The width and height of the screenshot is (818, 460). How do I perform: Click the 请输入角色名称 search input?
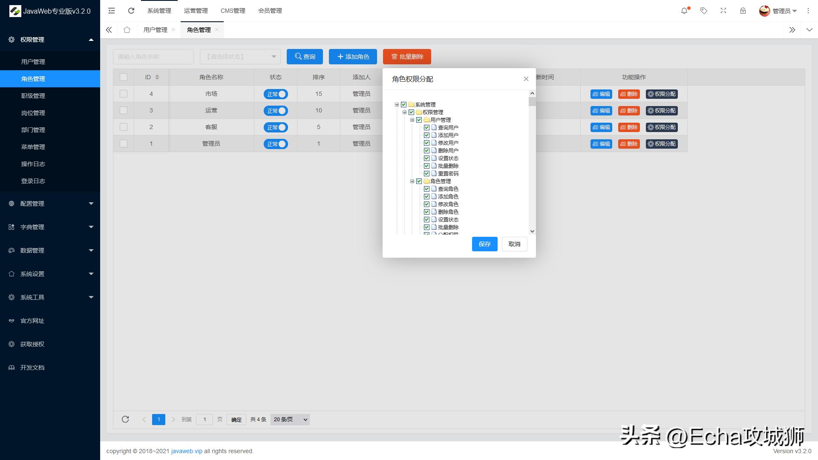153,57
